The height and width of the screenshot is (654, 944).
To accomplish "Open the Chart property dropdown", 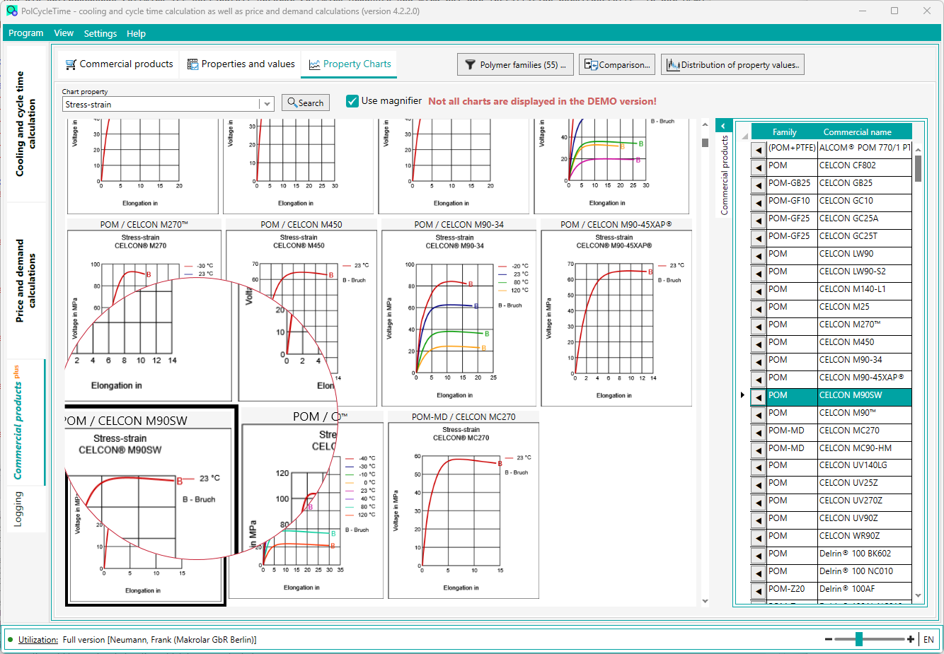I will (x=267, y=104).
